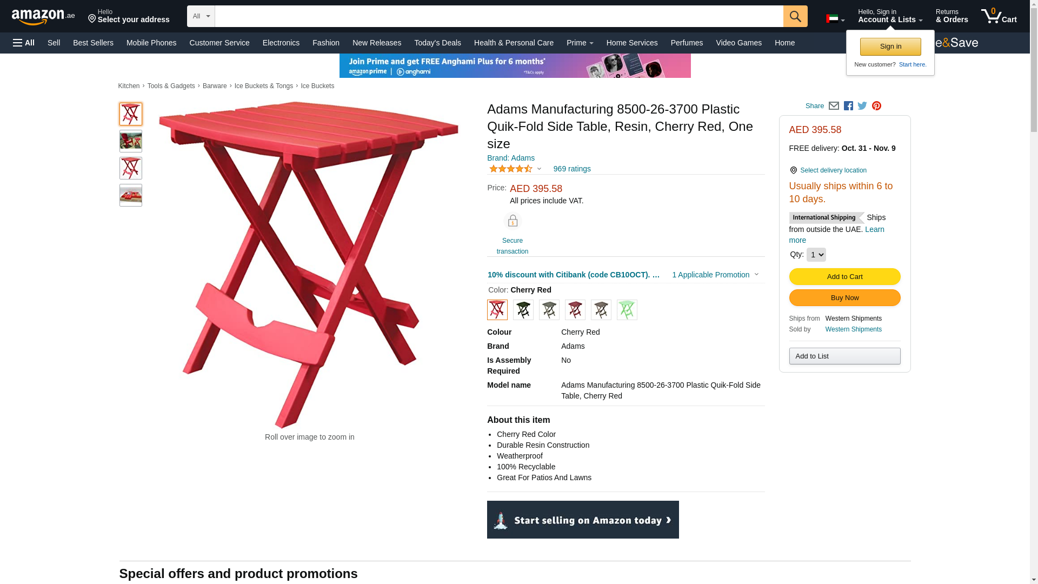Image resolution: width=1038 pixels, height=584 pixels.
Task: Open the Qty quantity dropdown
Action: tap(816, 255)
